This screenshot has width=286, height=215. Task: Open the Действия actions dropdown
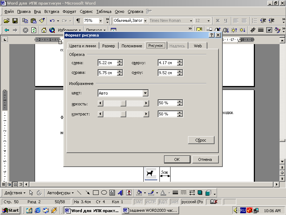[15, 193]
